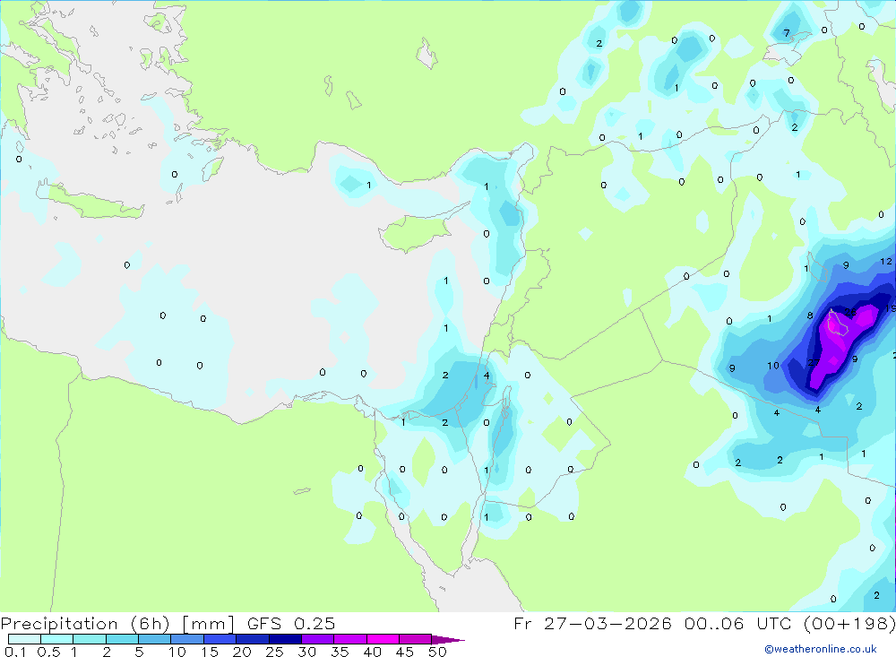
Task: Click legend label '15'
Action: point(210,652)
